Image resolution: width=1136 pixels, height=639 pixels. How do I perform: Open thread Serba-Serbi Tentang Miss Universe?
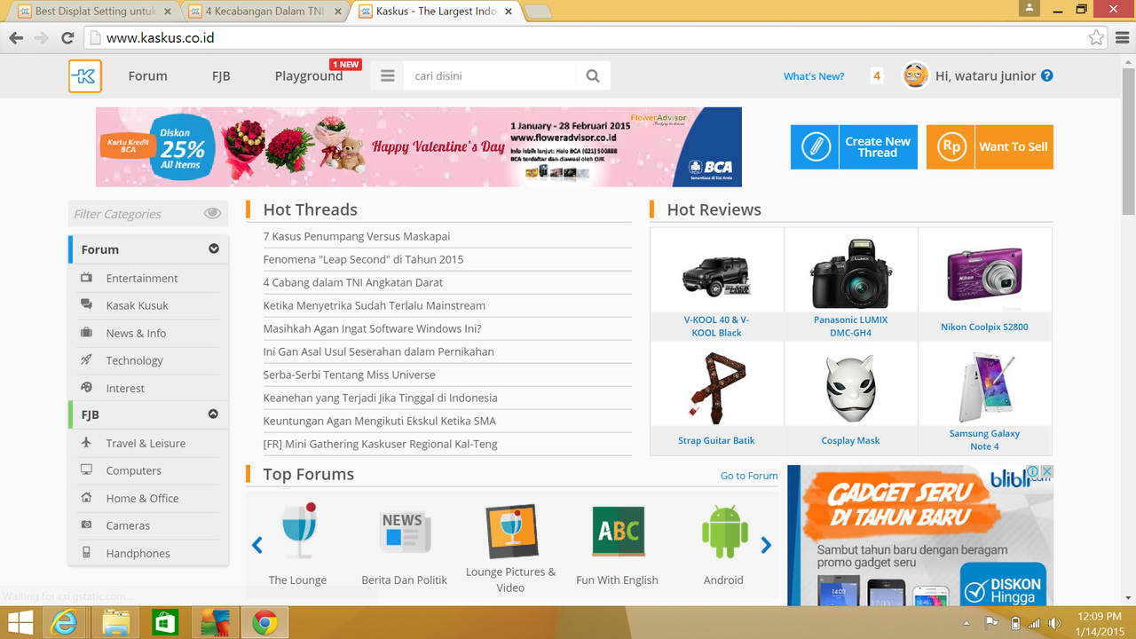click(x=349, y=375)
